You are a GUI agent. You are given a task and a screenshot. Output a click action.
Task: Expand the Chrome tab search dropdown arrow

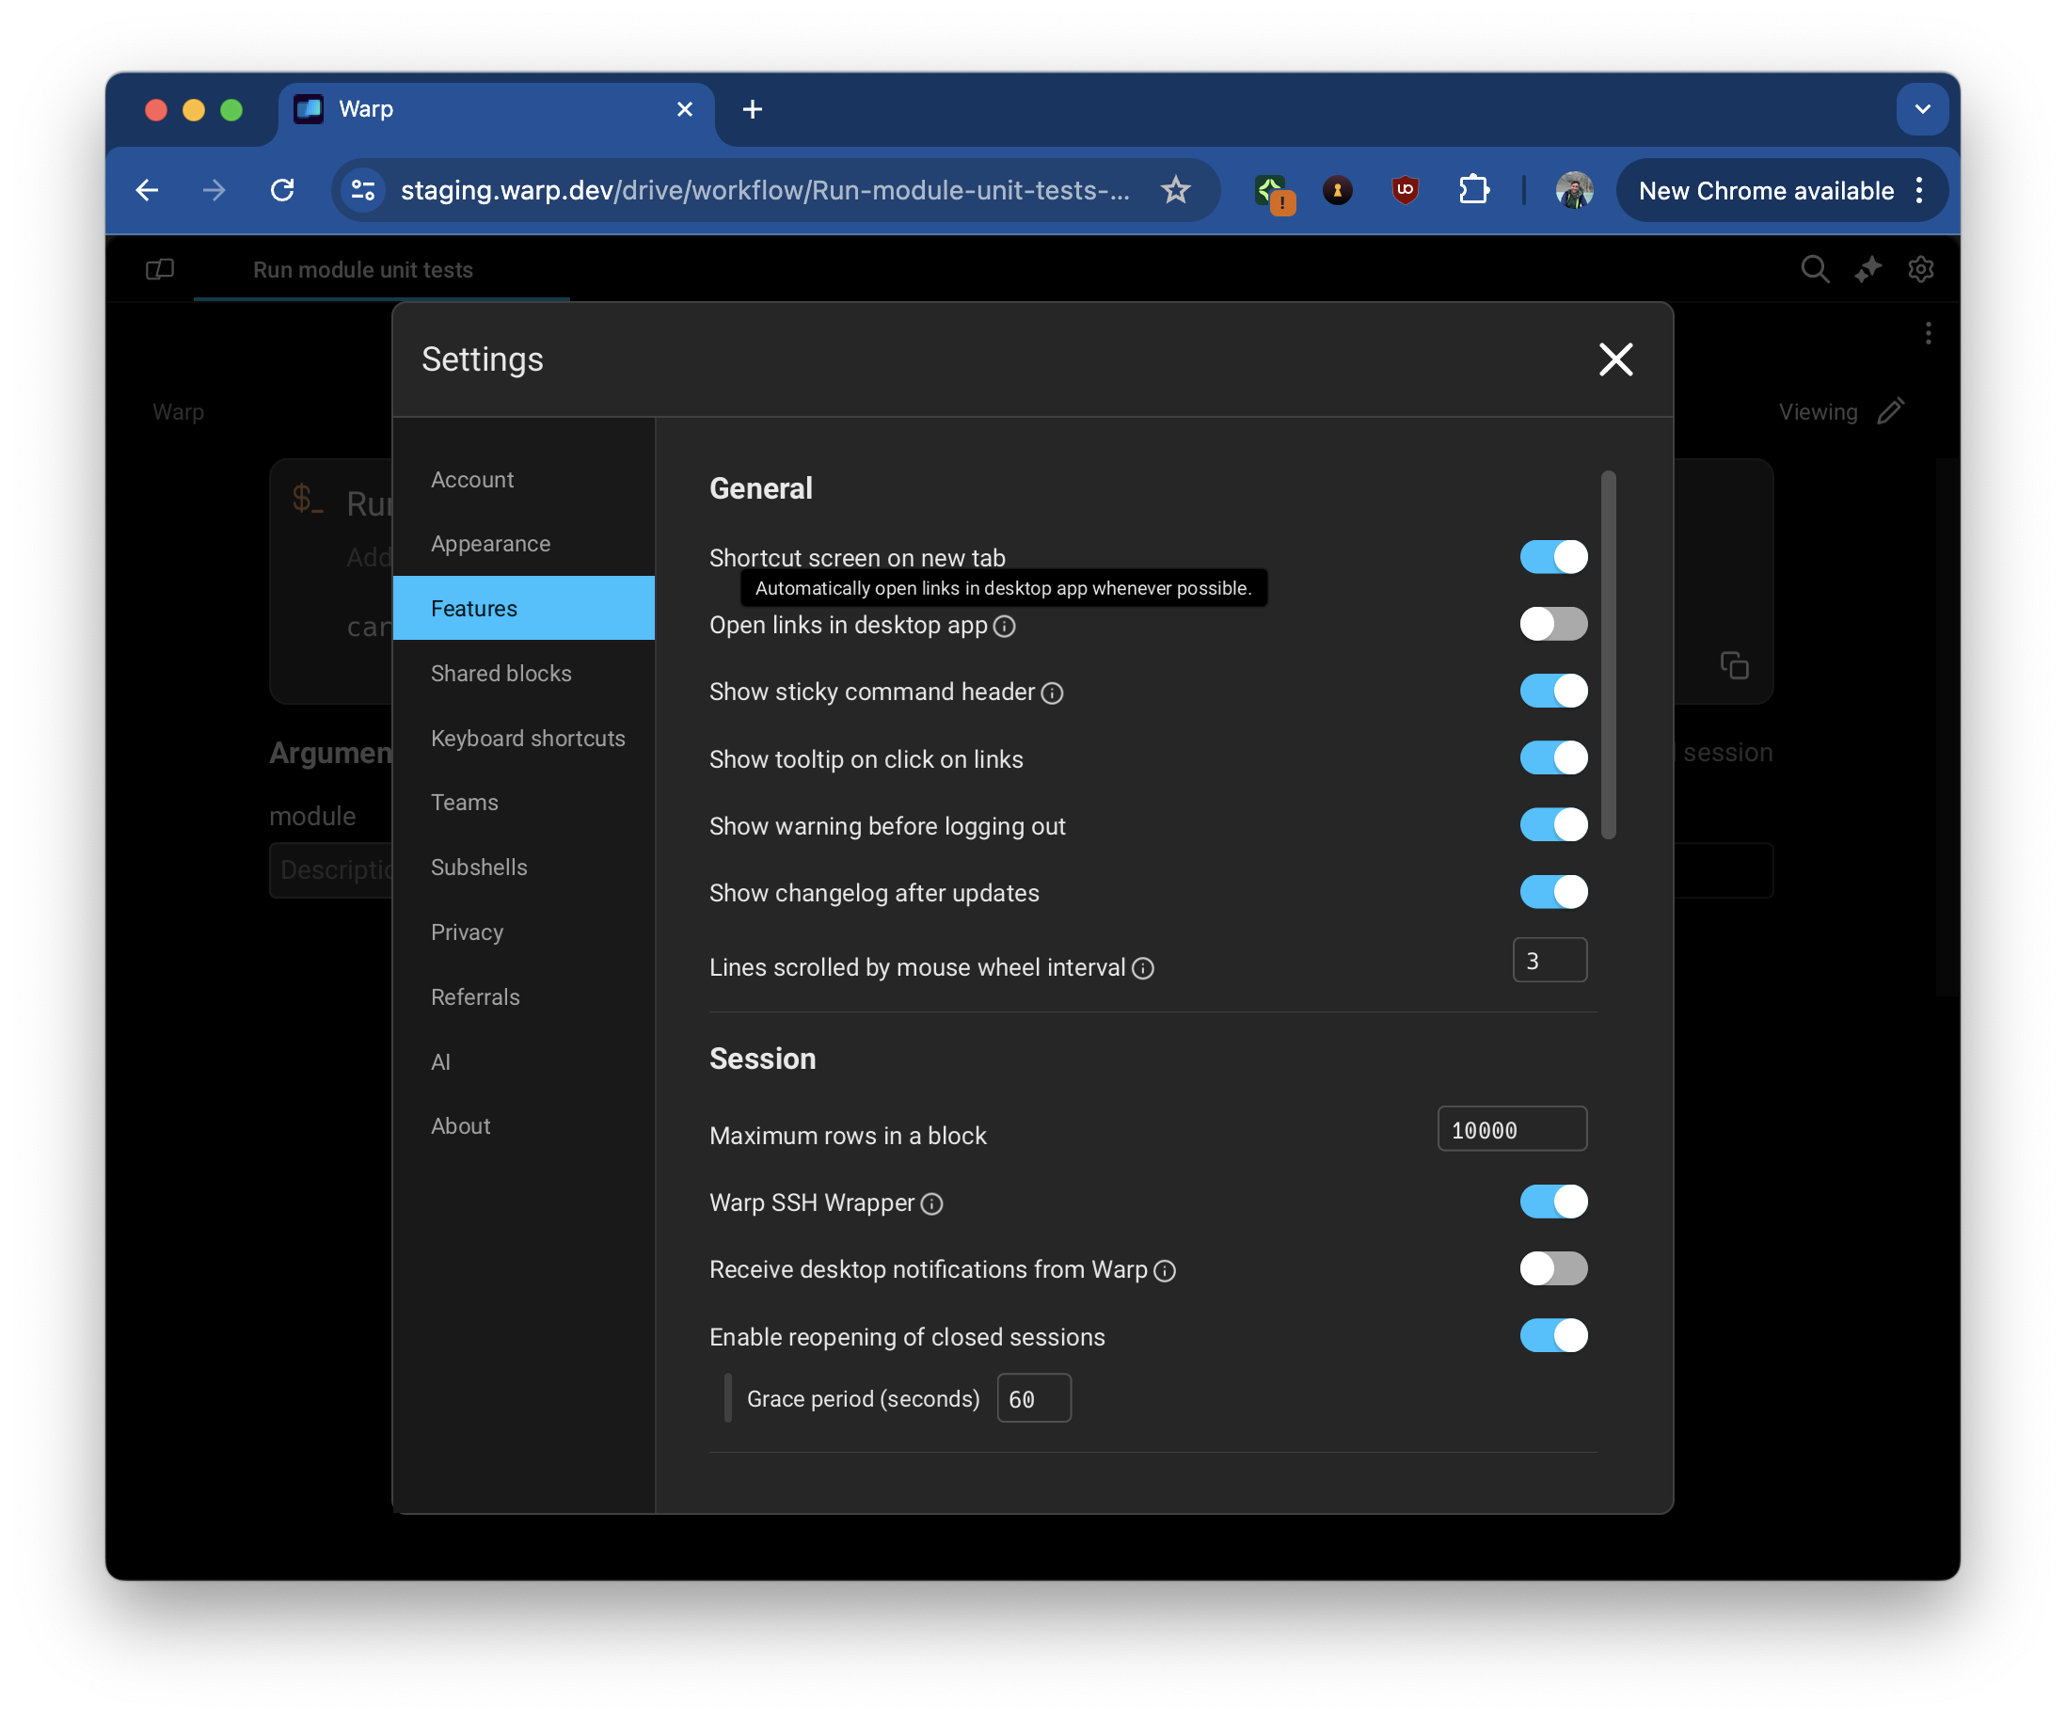click(1921, 109)
